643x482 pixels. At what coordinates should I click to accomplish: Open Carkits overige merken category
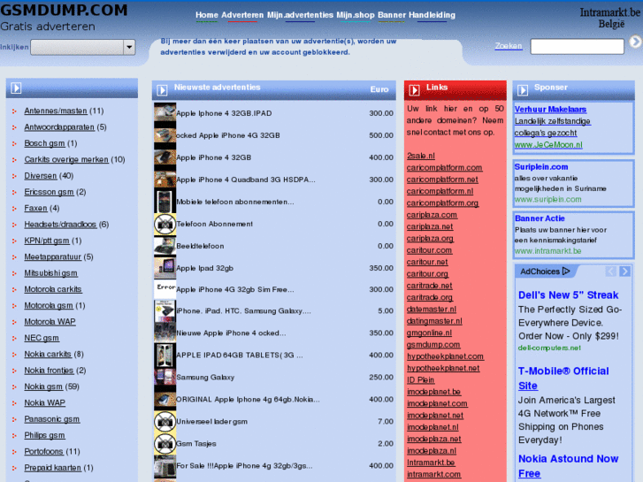66,159
